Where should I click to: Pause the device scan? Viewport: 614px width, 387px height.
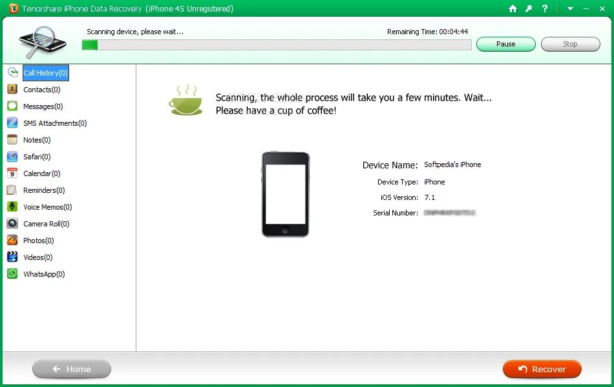click(506, 44)
